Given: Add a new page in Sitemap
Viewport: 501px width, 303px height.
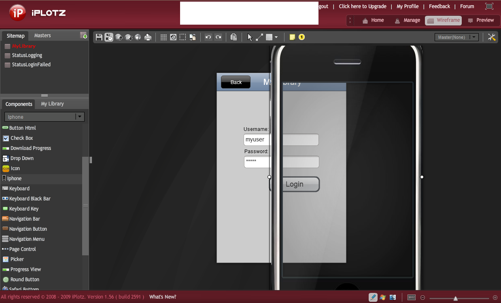Looking at the screenshot, I should [x=83, y=35].
